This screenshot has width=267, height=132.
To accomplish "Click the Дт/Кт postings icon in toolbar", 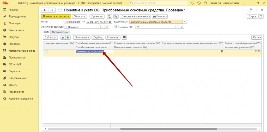I will coord(110,16).
